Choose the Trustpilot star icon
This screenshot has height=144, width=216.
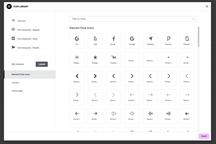pyautogui.click(x=95, y=60)
